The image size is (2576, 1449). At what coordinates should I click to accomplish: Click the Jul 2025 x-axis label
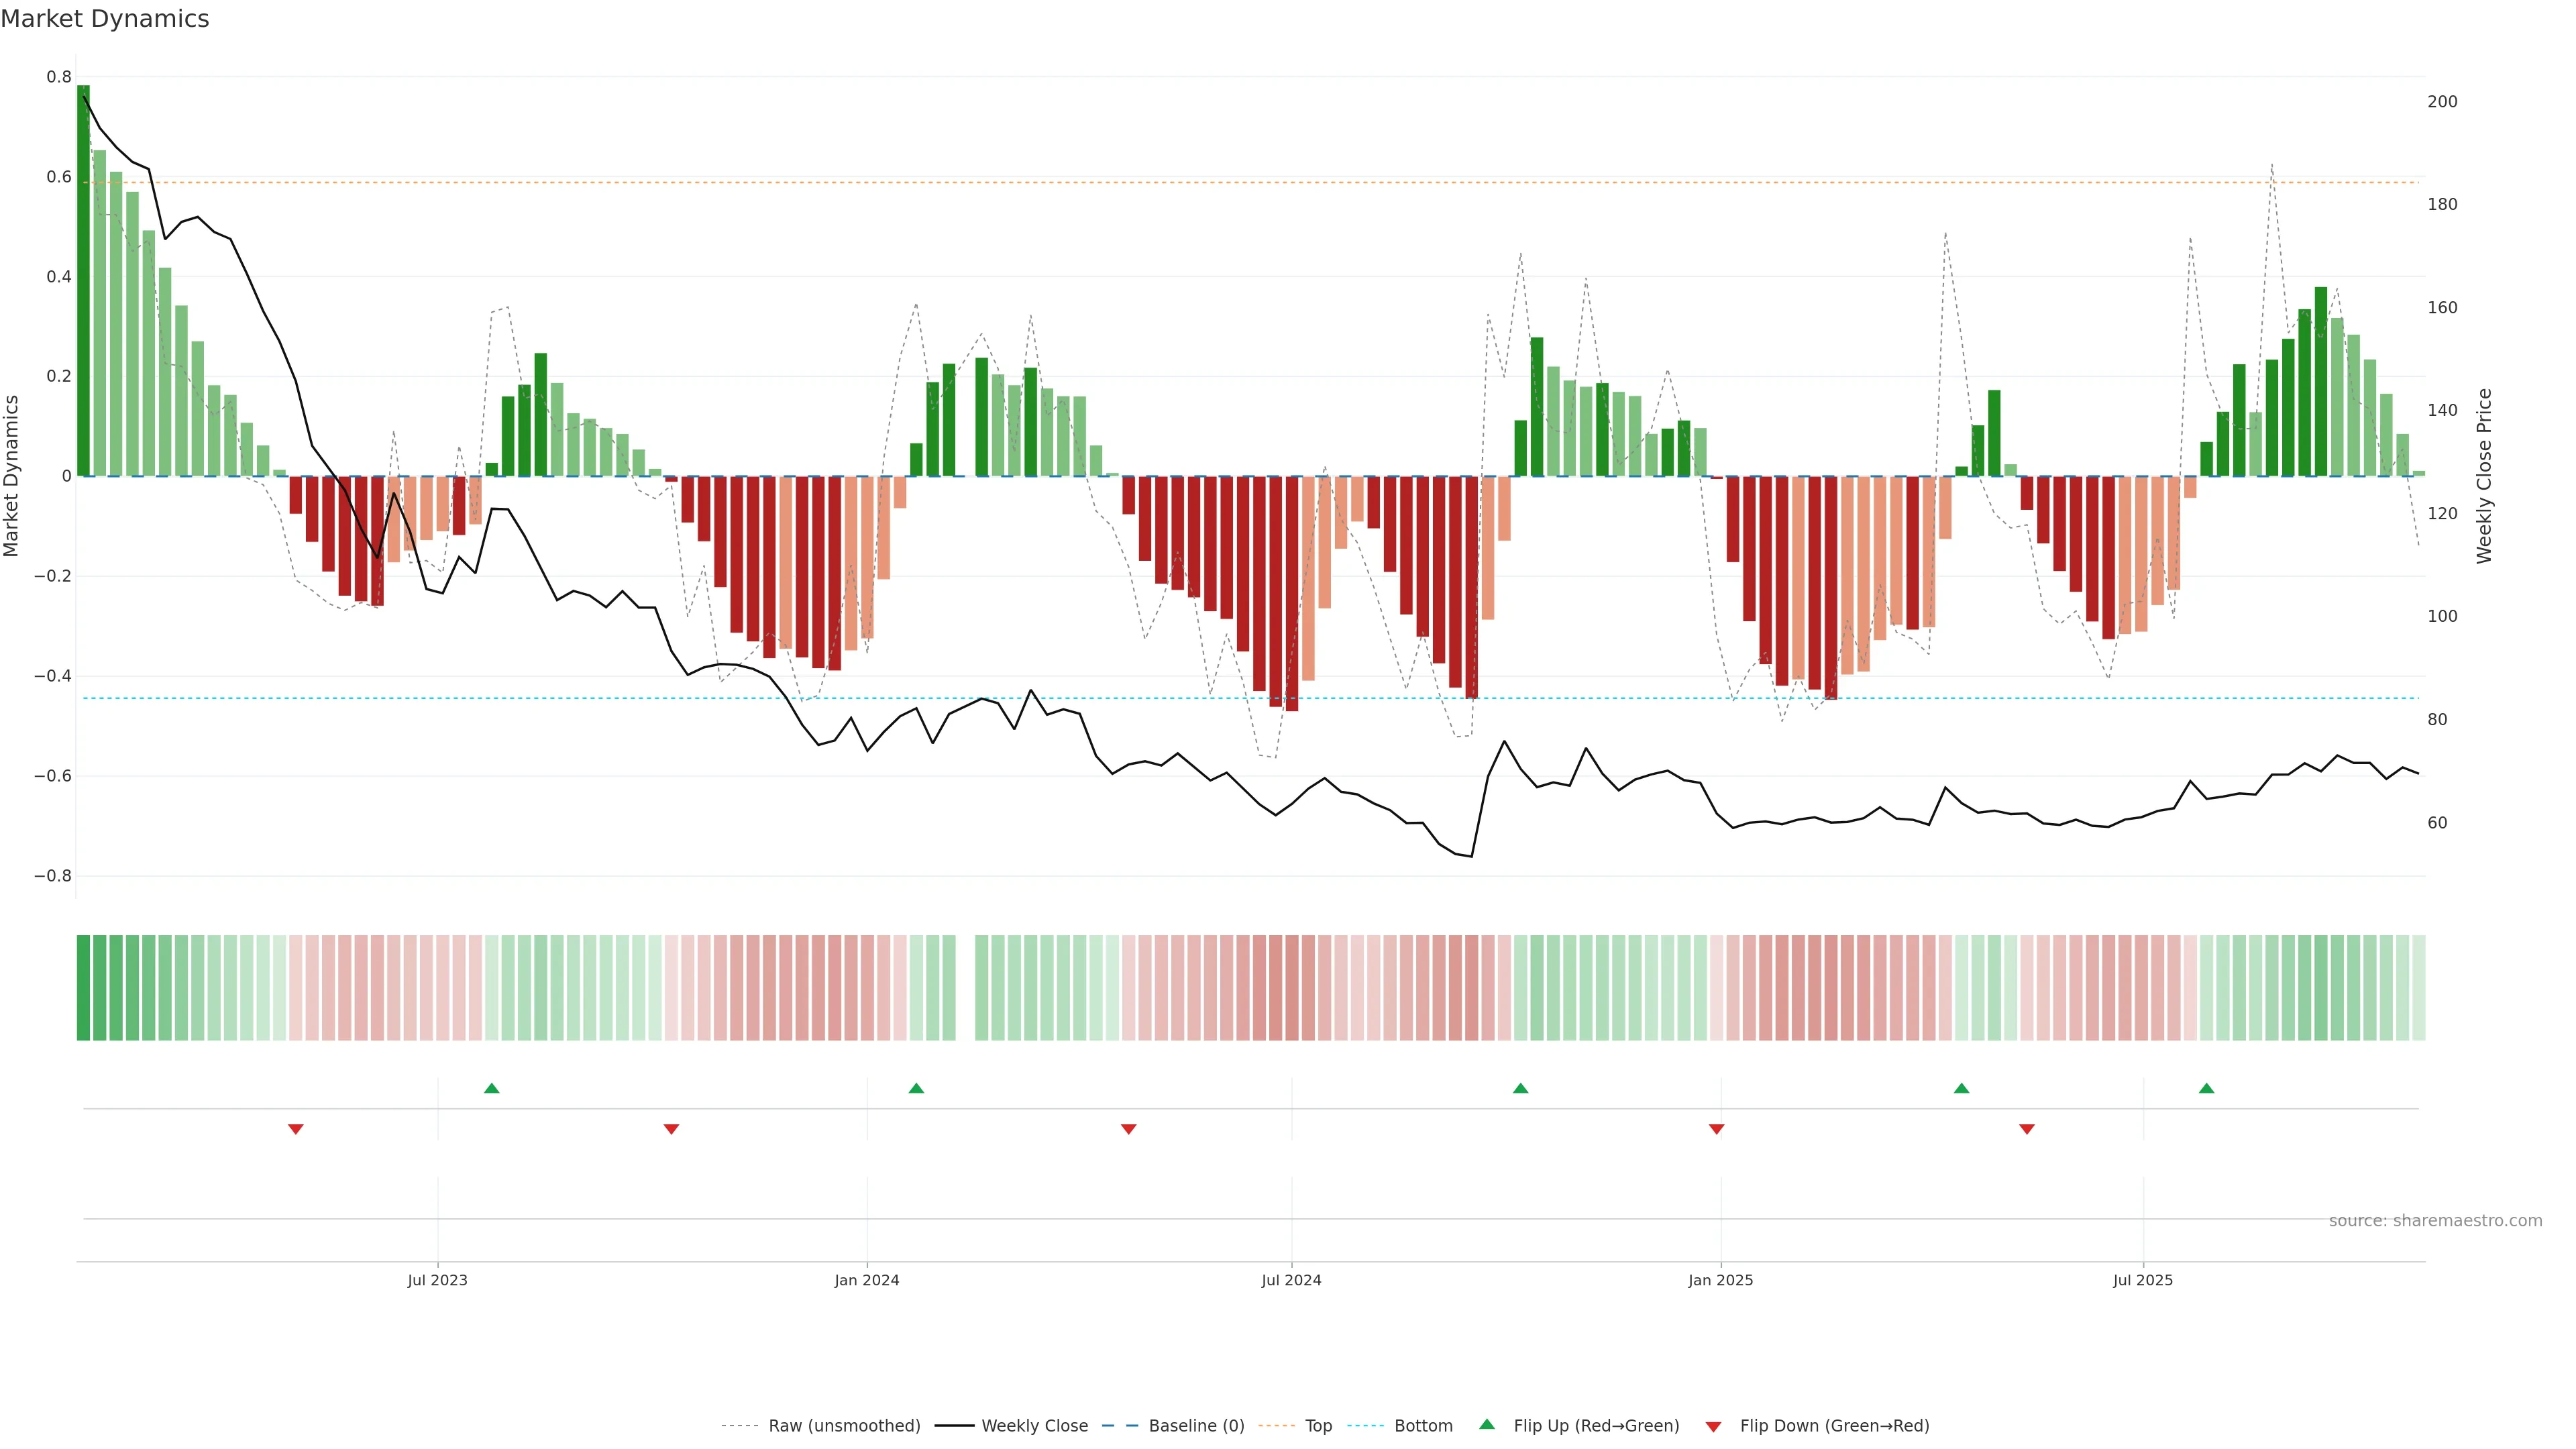point(2142,1280)
